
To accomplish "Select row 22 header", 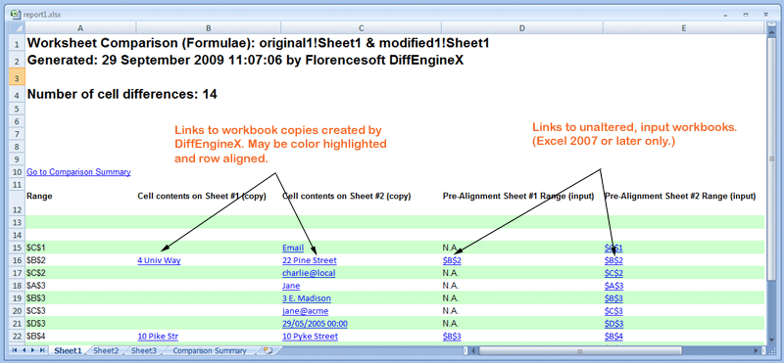I will (x=17, y=336).
